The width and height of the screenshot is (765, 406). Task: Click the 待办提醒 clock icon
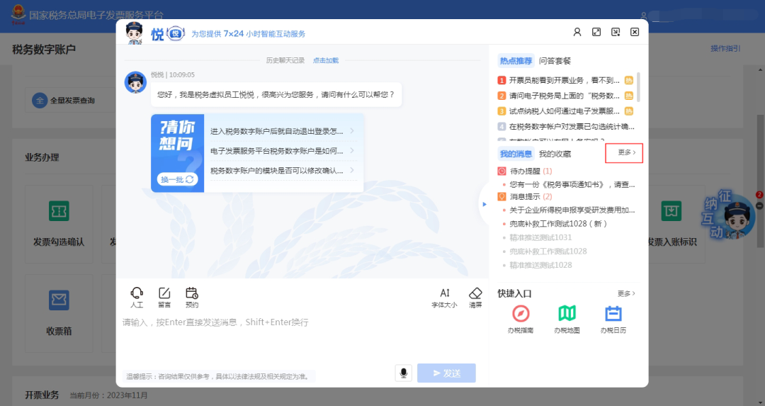(x=501, y=171)
